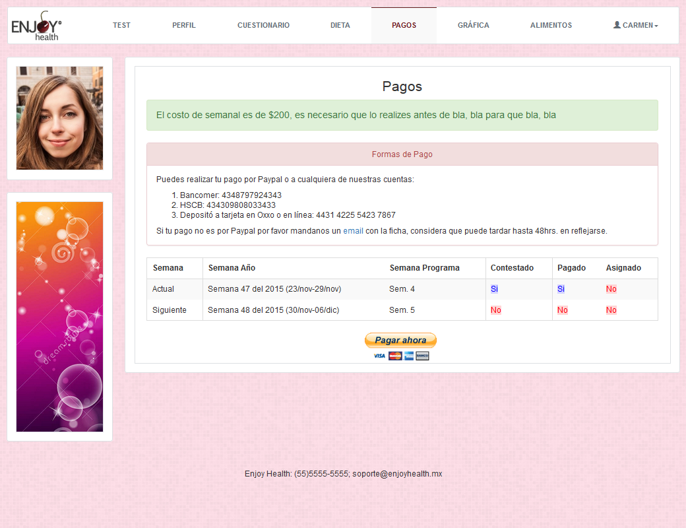Click the Pagado 'Si' status for current week

(561, 289)
